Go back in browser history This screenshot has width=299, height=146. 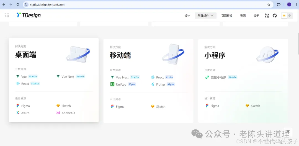4,5
